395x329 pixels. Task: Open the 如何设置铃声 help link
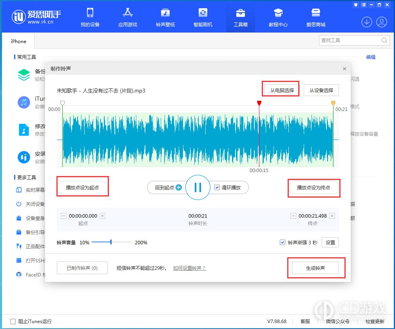tap(189, 268)
